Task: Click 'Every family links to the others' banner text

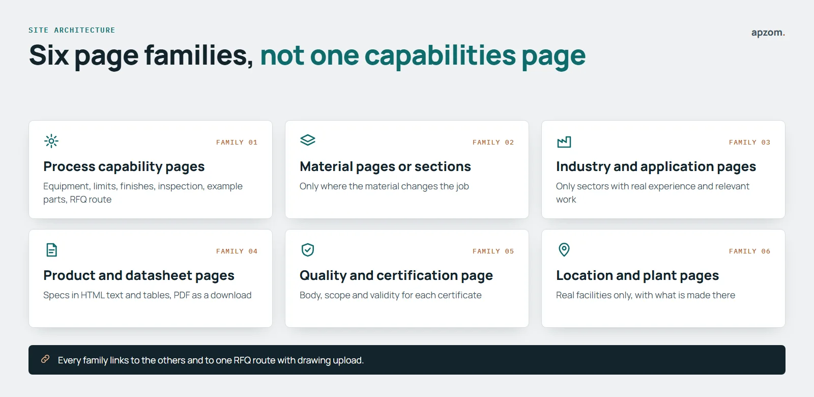Action: [x=211, y=360]
